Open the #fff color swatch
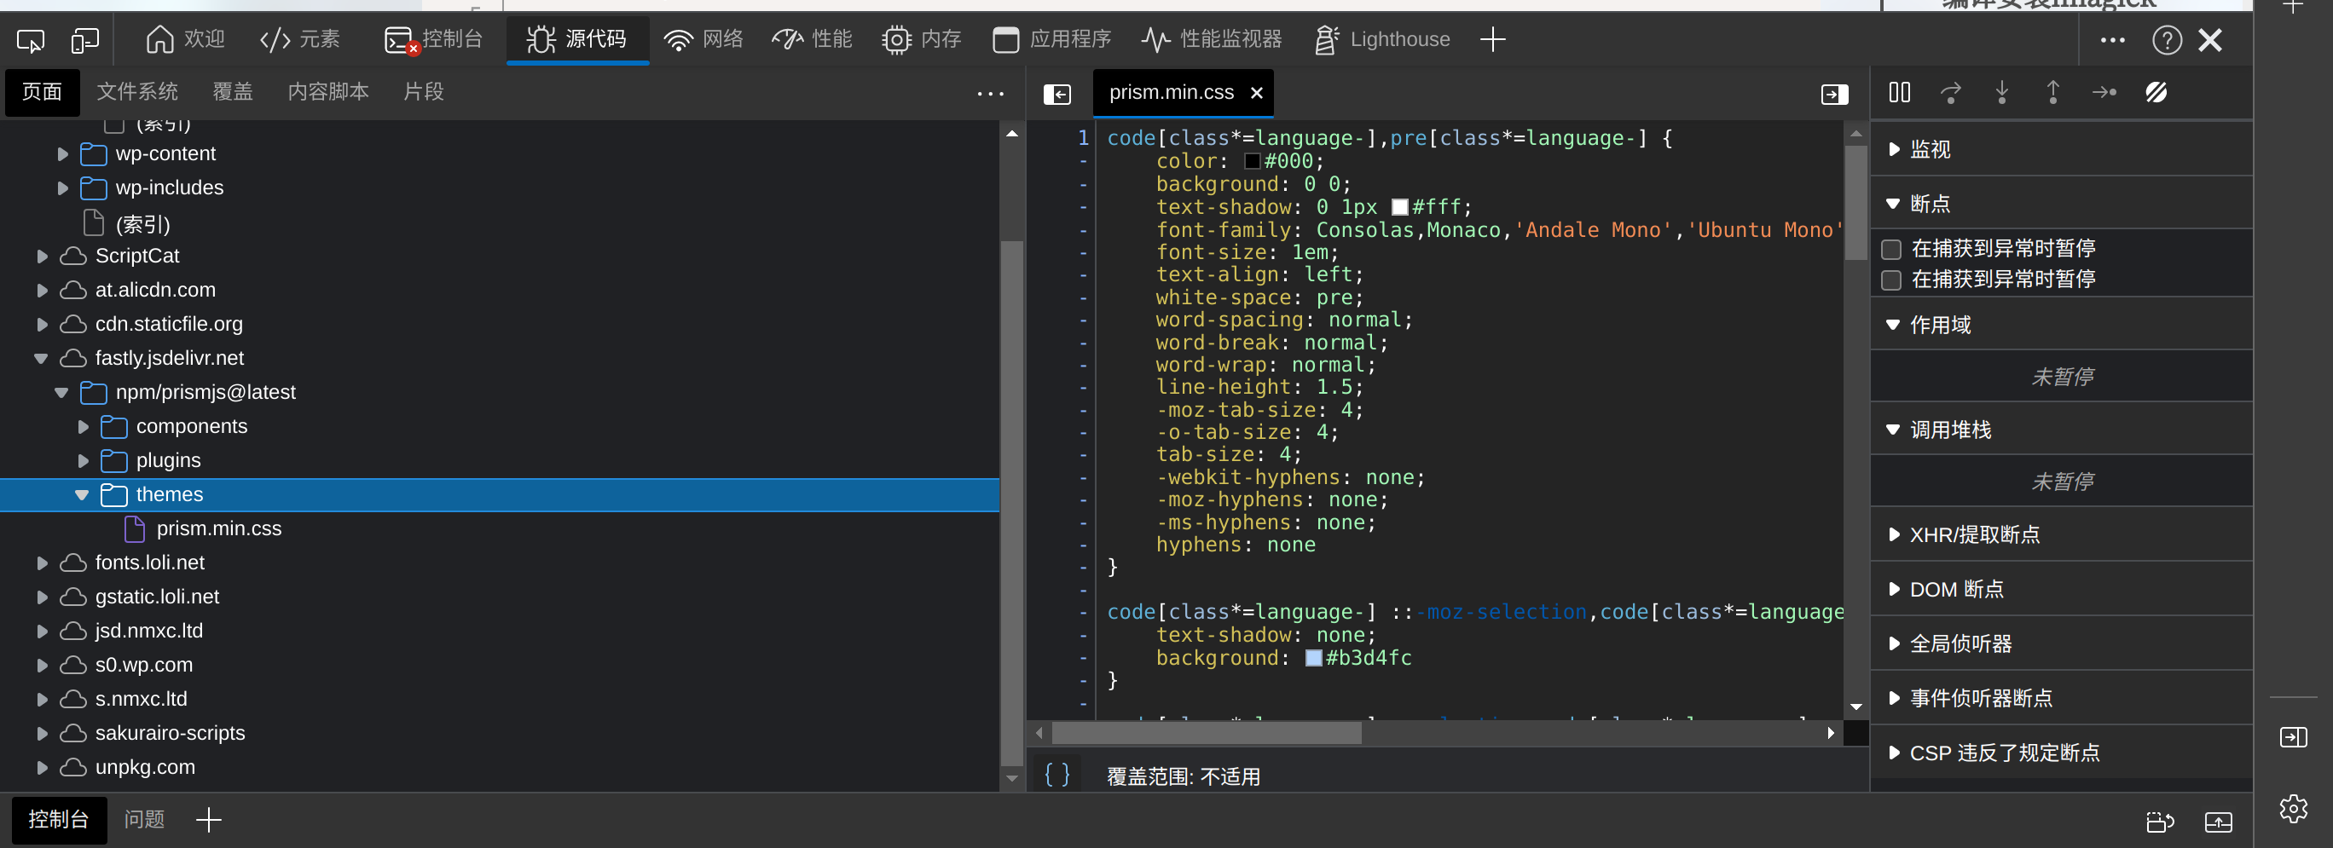The width and height of the screenshot is (2333, 848). (1400, 207)
